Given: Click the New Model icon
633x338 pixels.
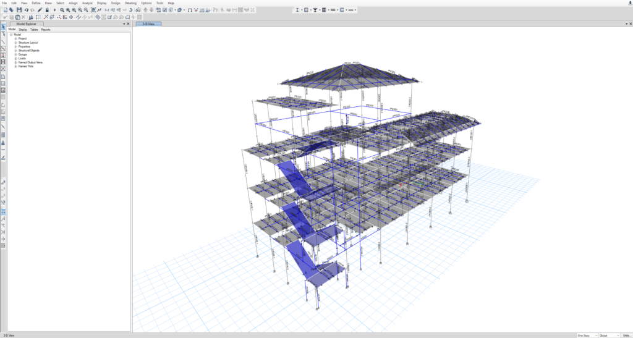Looking at the screenshot, I should (x=5, y=10).
